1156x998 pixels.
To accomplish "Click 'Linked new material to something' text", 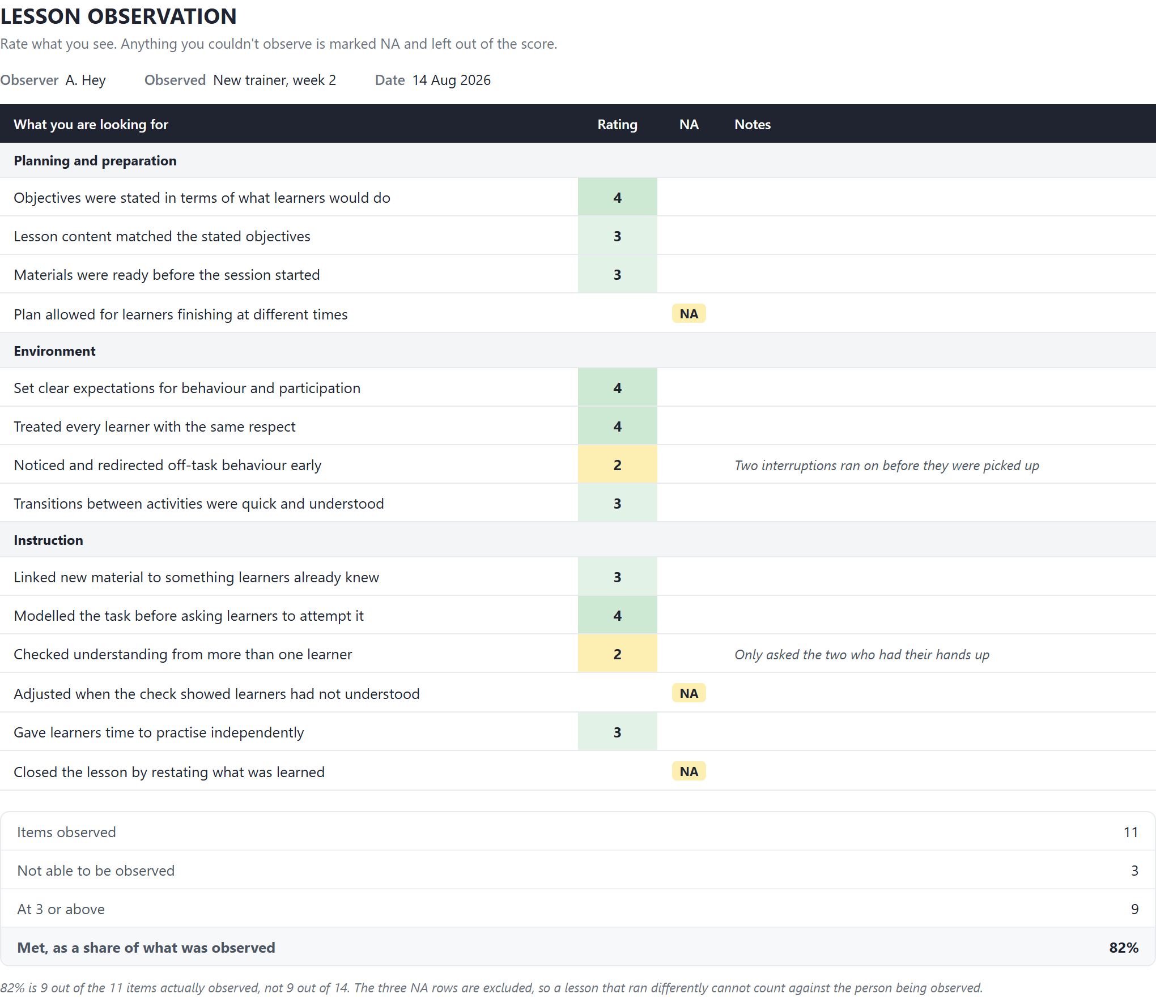I will point(197,577).
